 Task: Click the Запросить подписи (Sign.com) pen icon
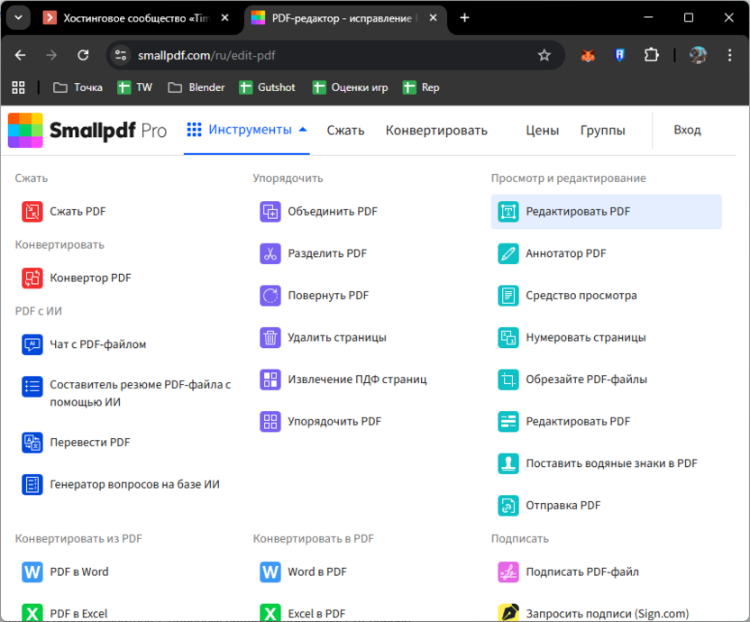tap(508, 613)
